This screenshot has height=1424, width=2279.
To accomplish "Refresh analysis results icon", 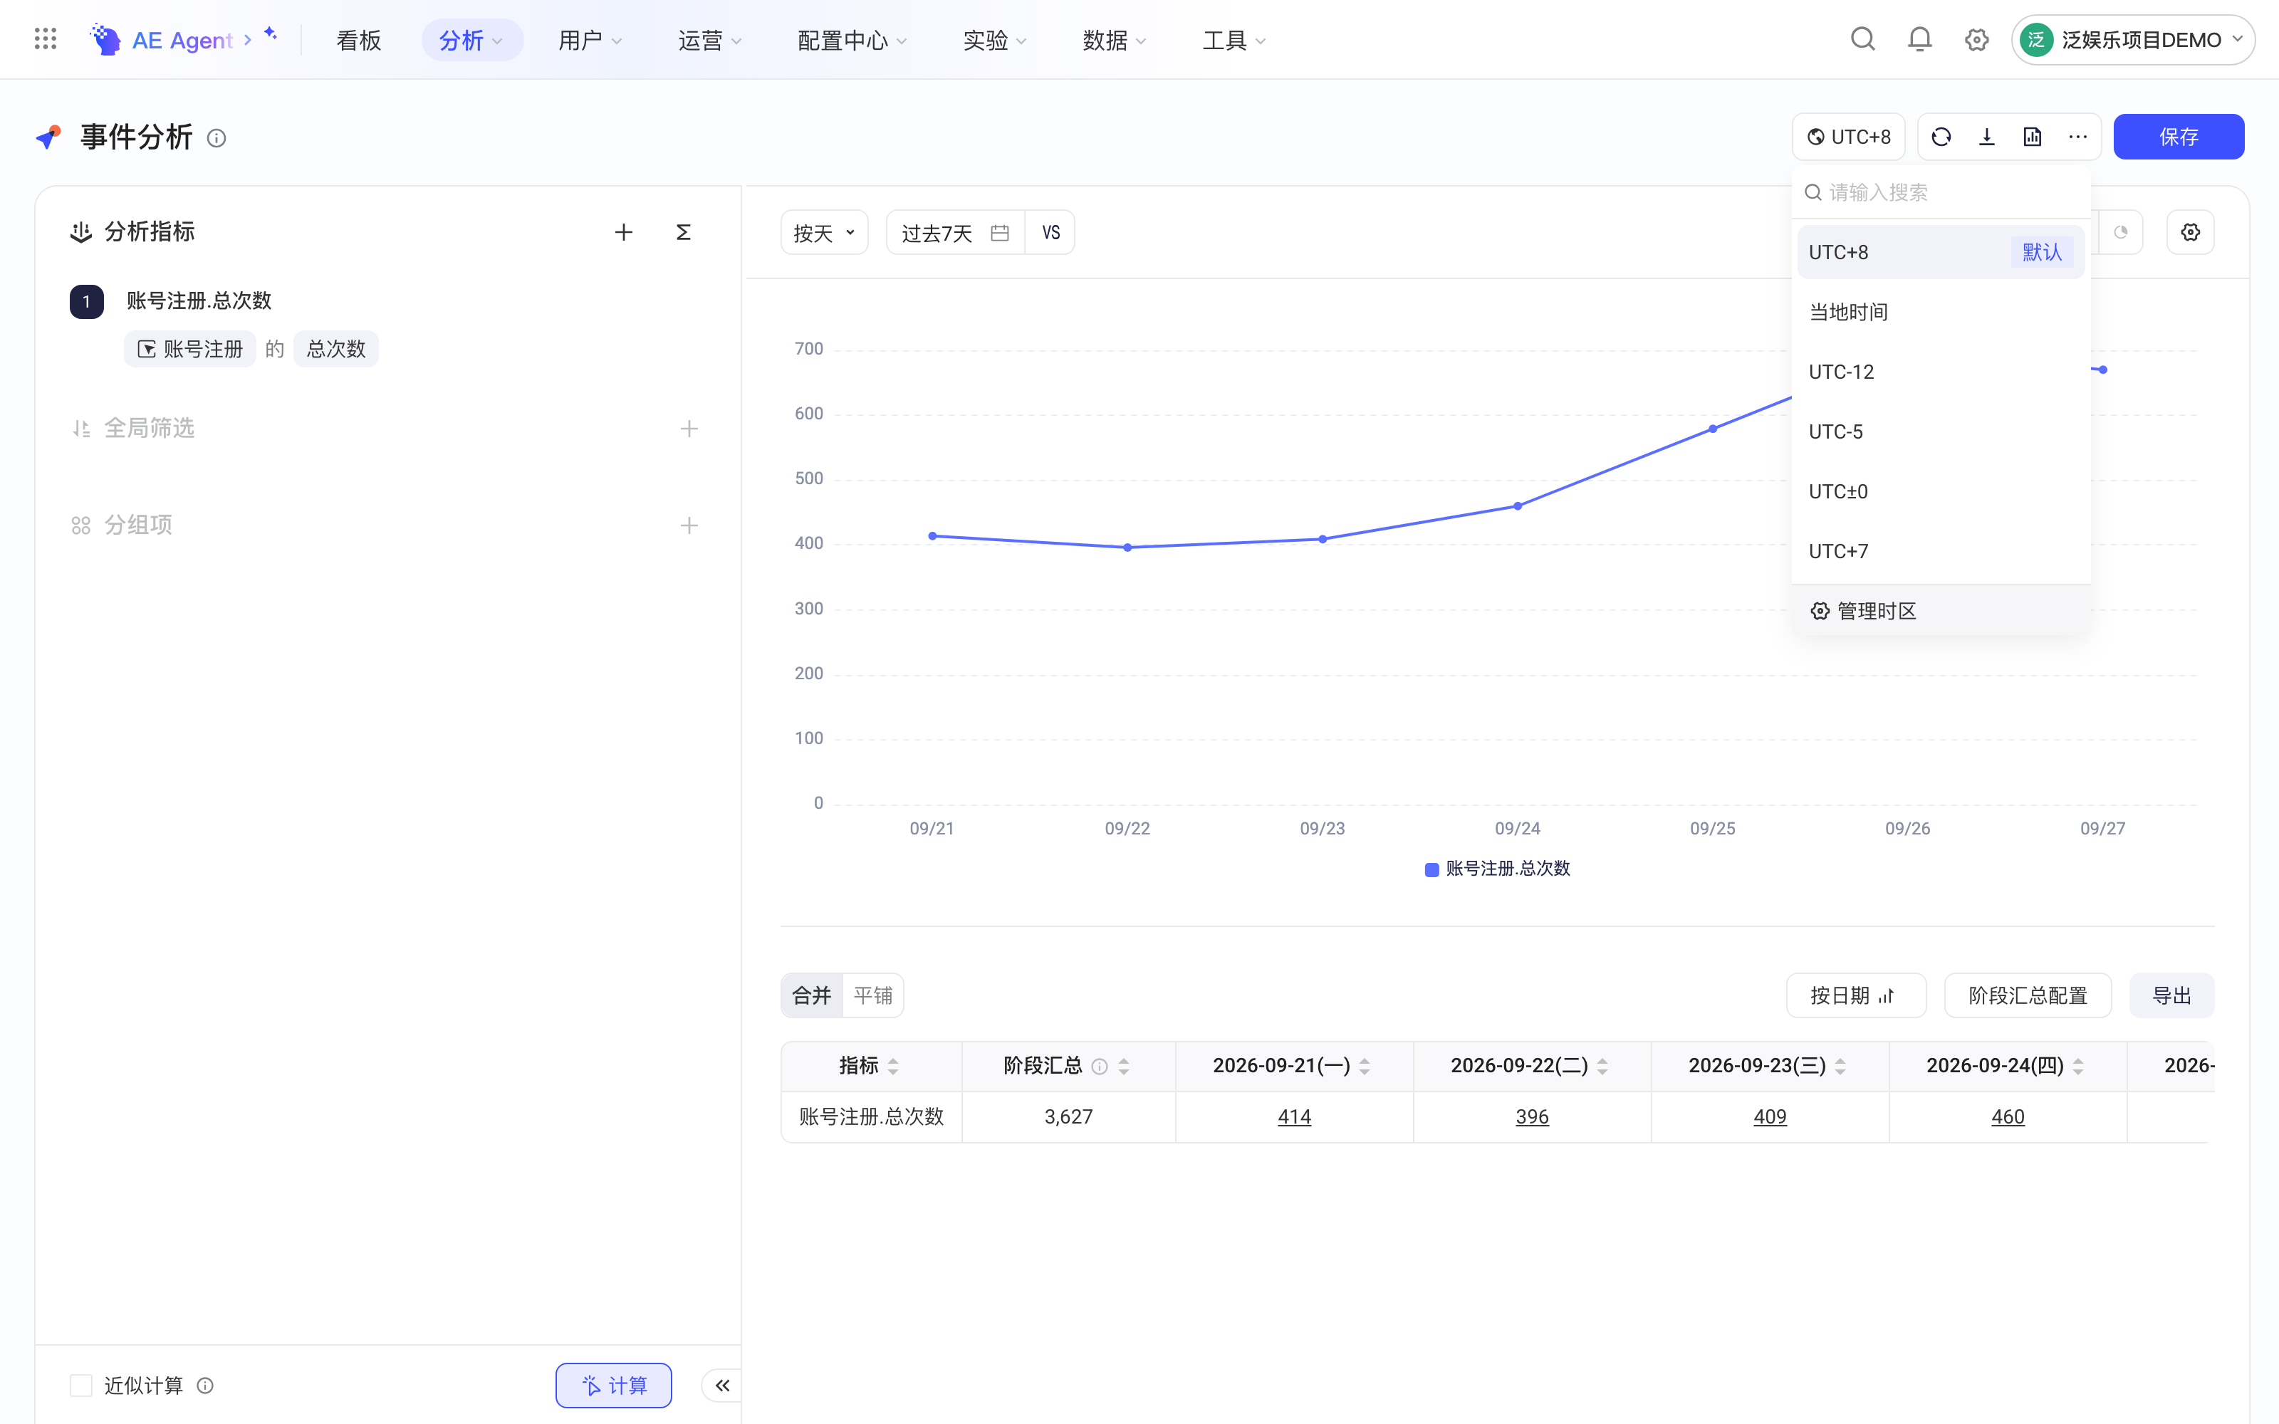I will 1941,137.
